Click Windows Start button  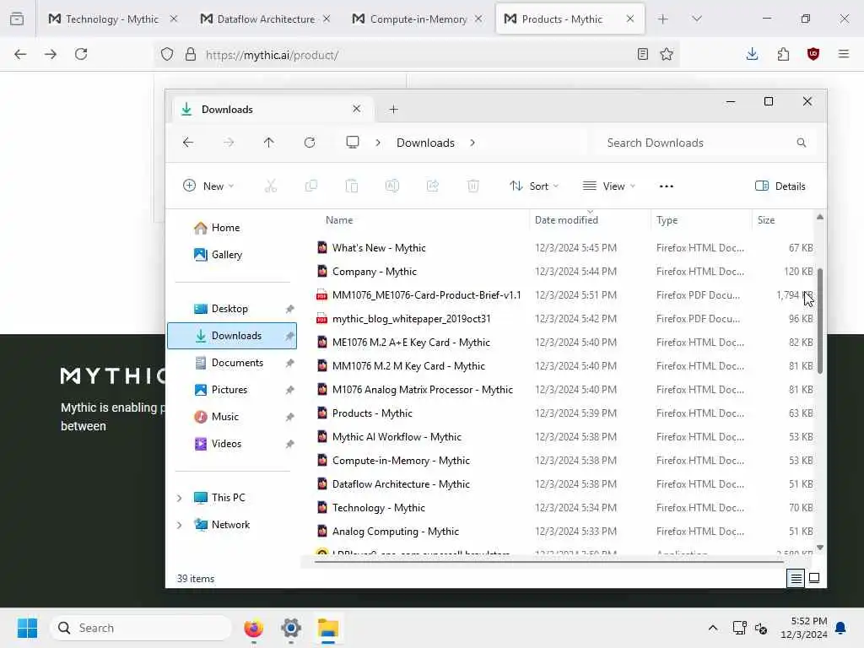click(27, 628)
